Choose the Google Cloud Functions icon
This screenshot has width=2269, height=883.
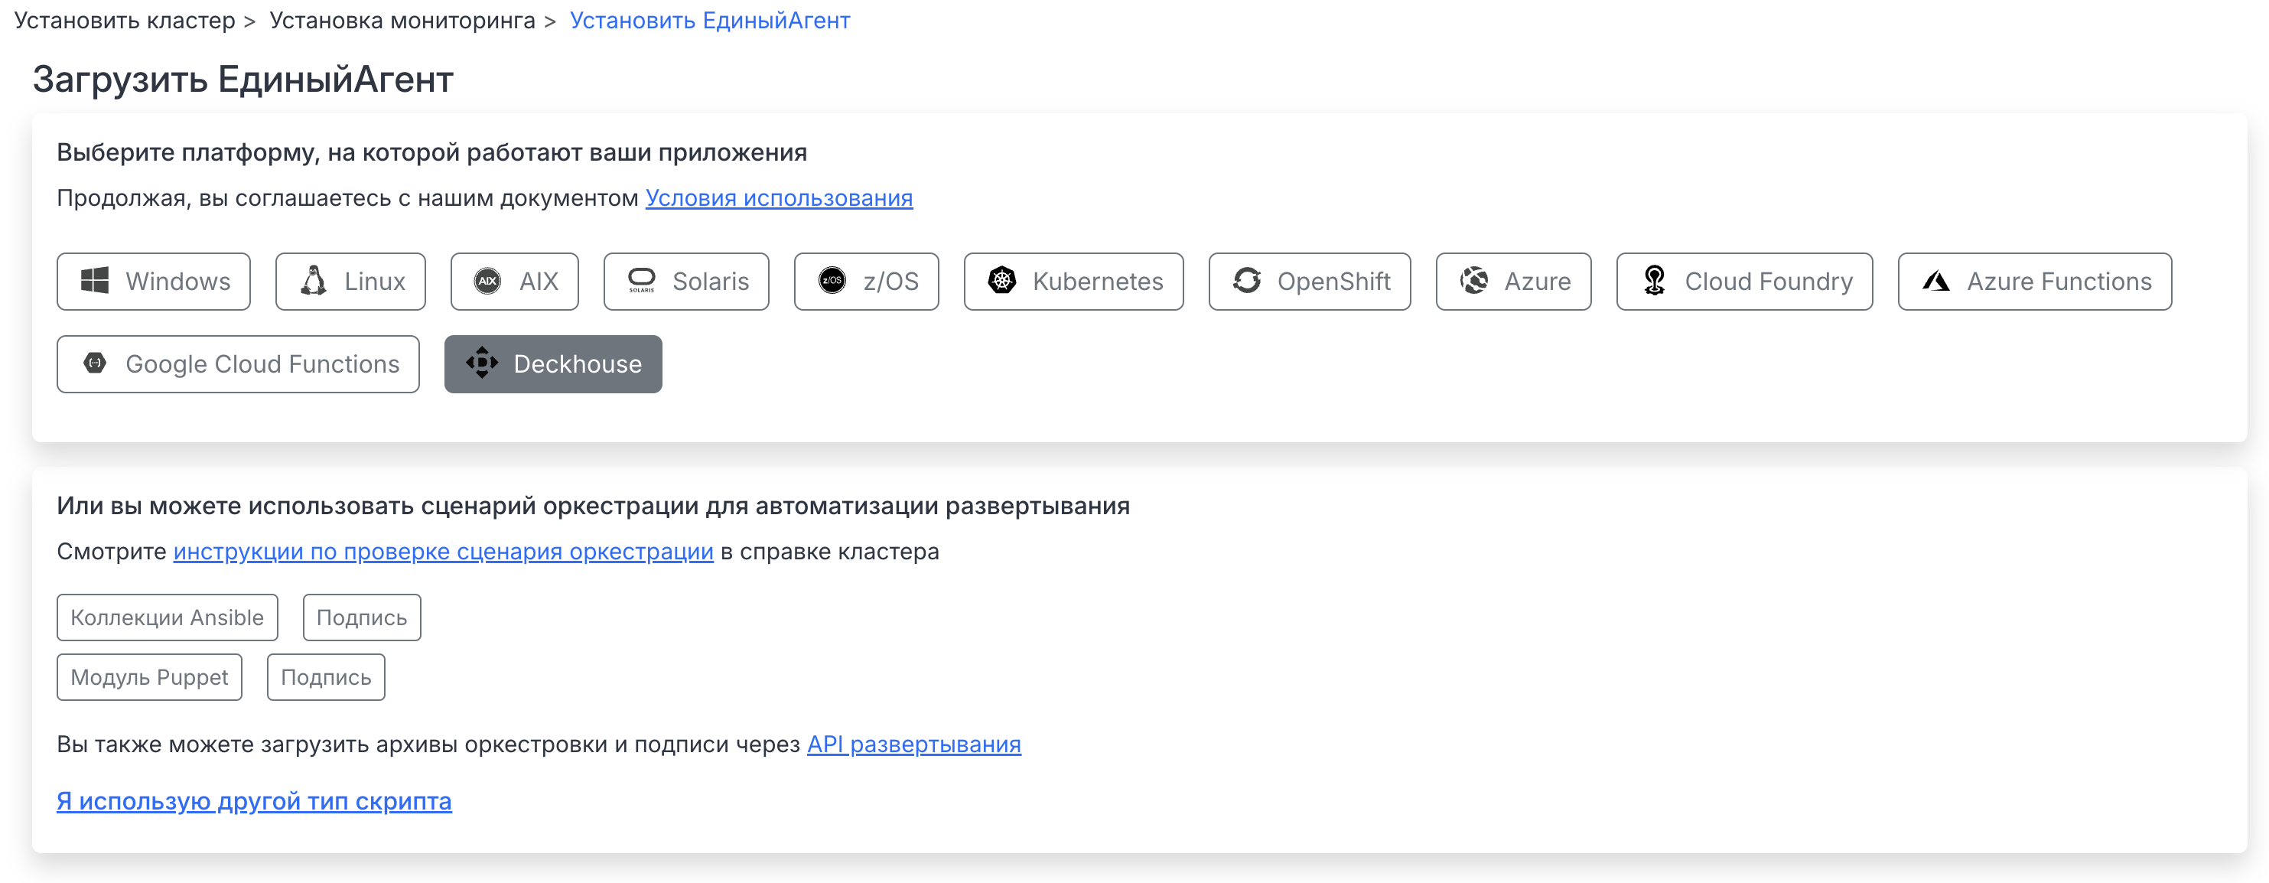(x=95, y=363)
